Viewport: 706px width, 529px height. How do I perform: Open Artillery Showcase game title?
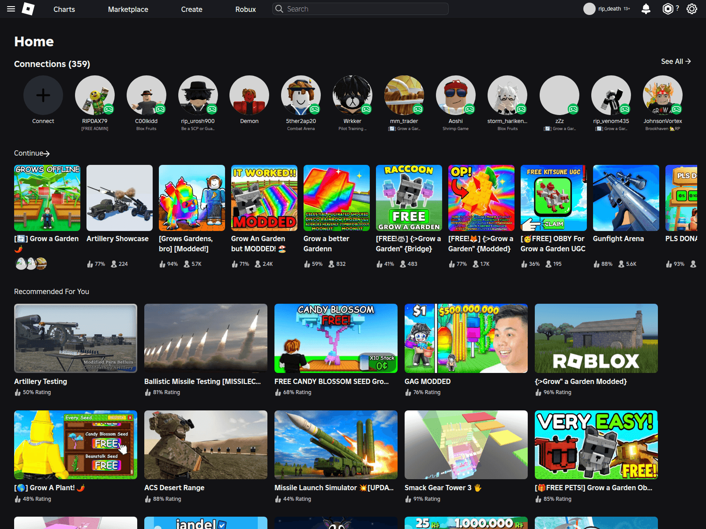[x=117, y=238]
